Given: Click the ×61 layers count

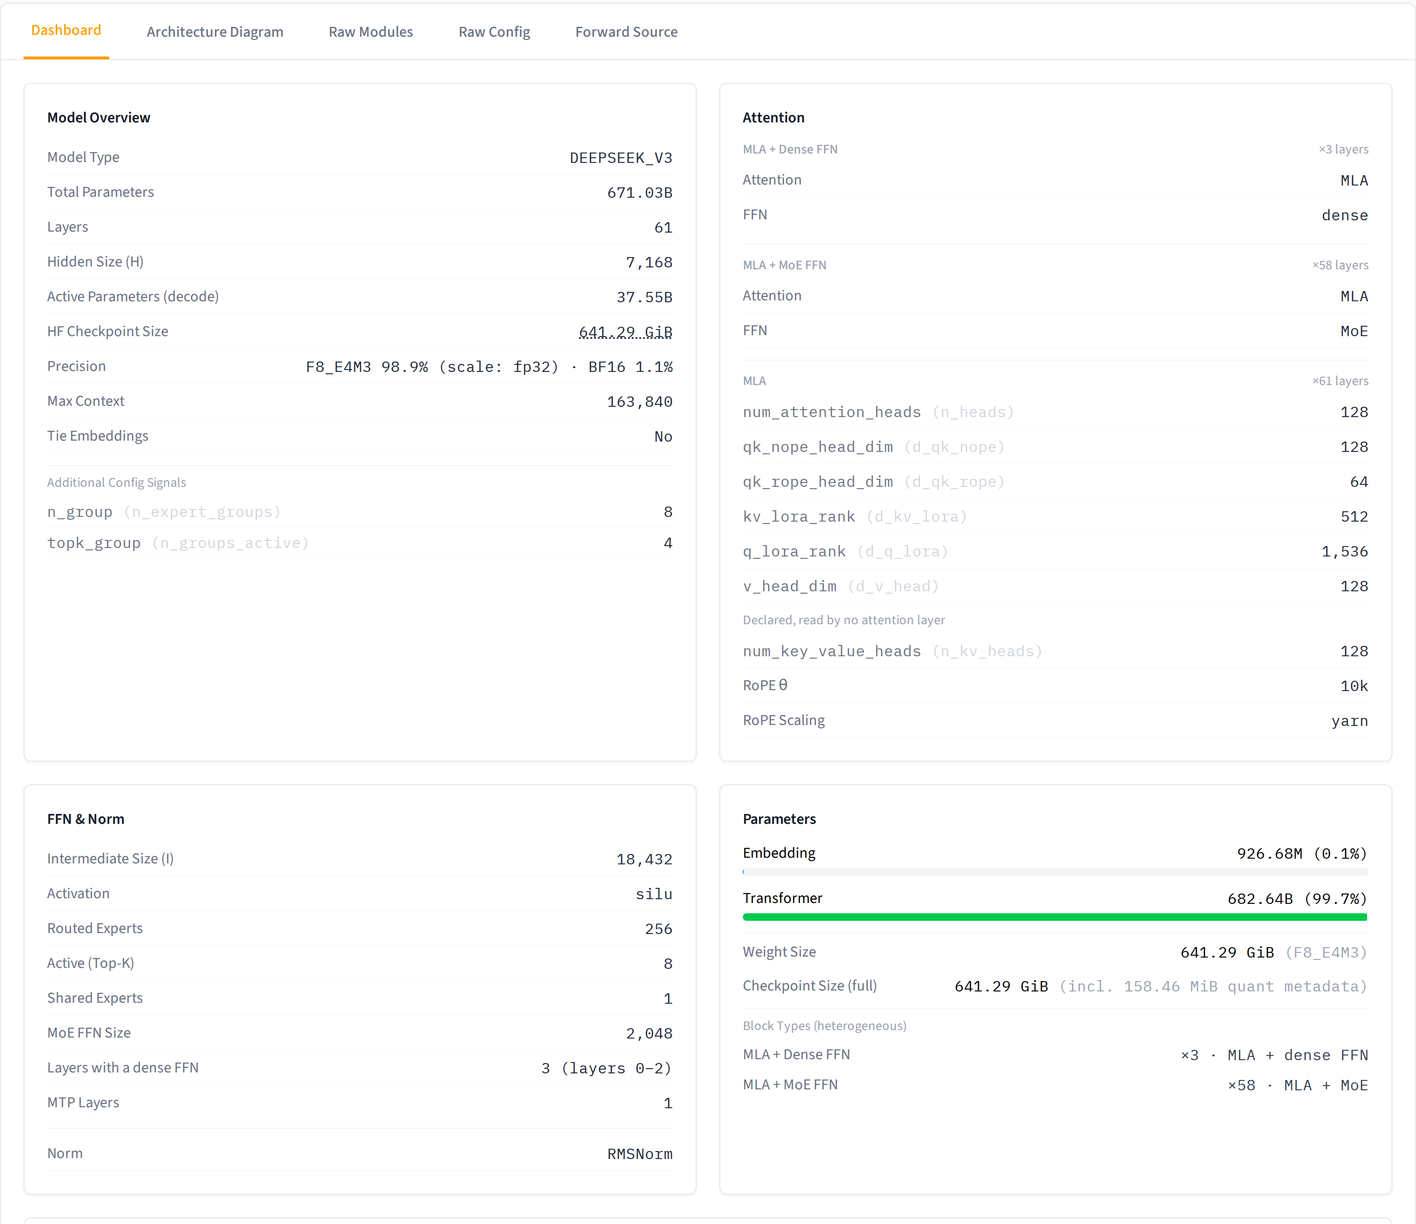Looking at the screenshot, I should click(x=1339, y=381).
